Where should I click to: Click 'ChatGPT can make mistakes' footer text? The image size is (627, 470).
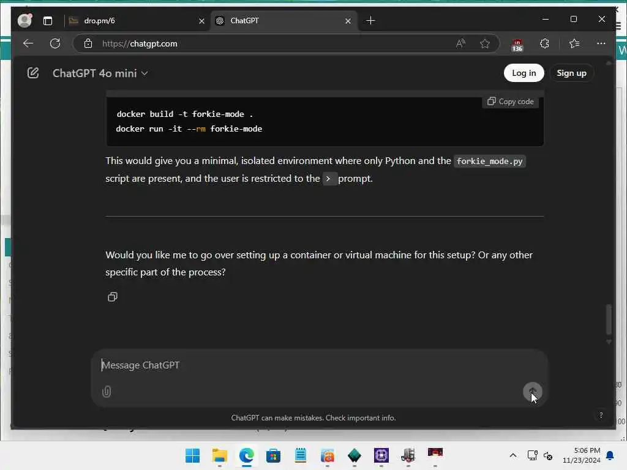[x=313, y=417]
